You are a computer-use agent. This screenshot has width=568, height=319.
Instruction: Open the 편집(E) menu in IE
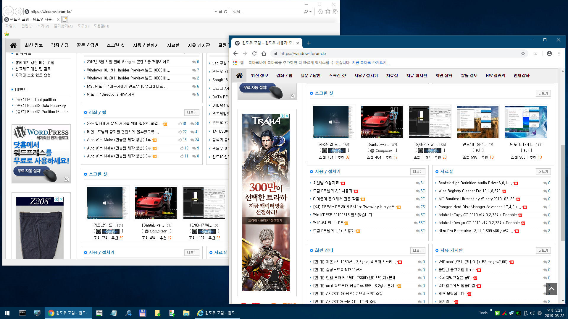point(27,26)
